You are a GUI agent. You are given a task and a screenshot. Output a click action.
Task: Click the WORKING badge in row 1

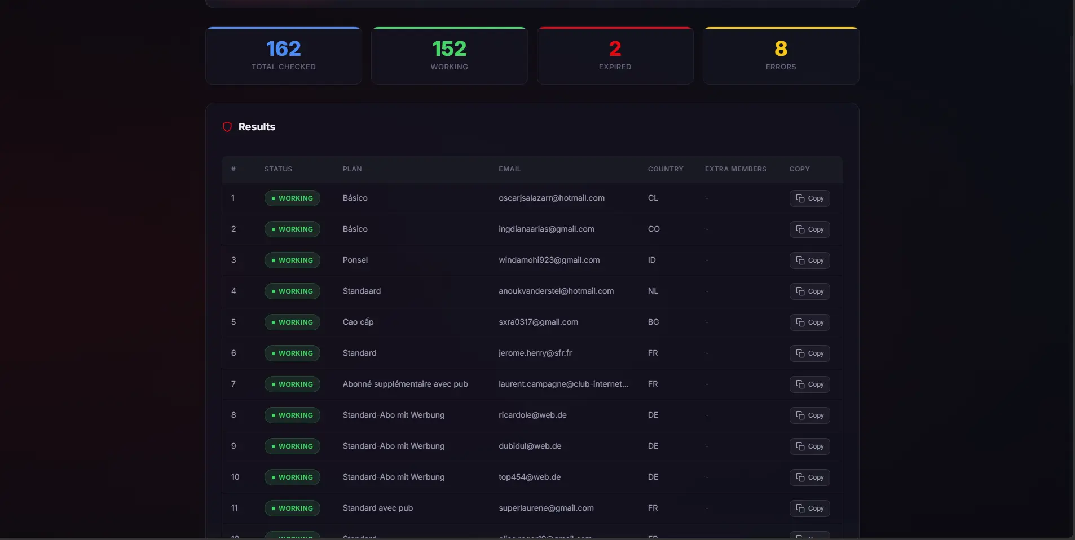[x=292, y=198]
